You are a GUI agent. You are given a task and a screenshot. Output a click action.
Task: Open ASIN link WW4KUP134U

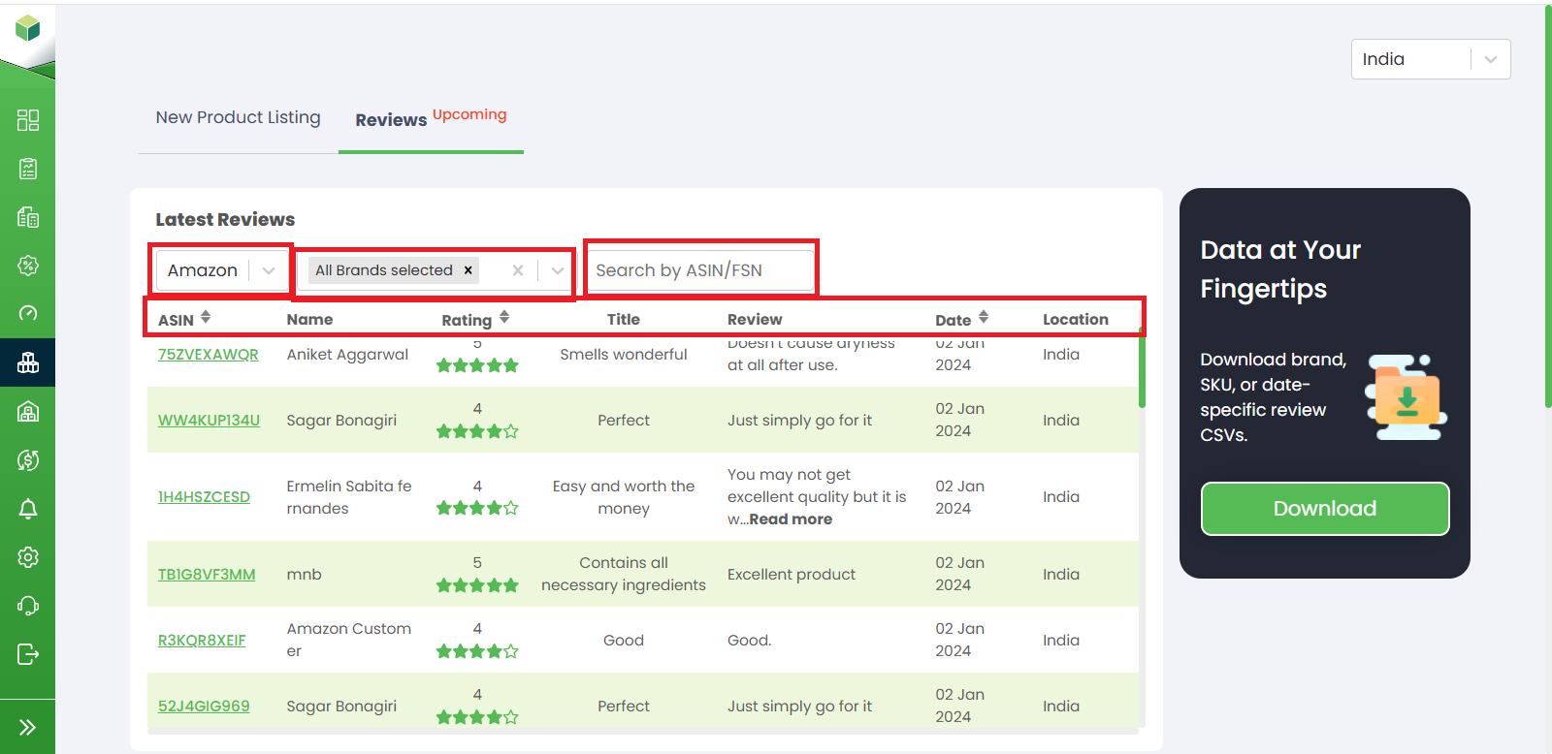209,421
